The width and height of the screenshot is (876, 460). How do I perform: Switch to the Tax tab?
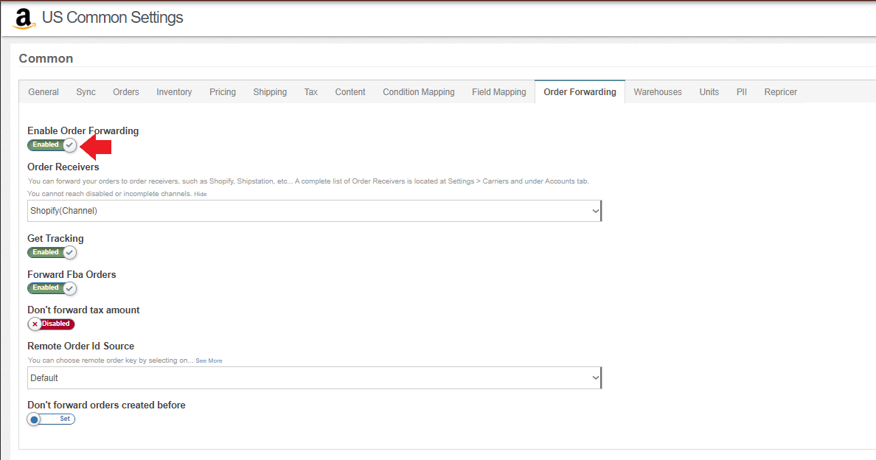coord(311,92)
